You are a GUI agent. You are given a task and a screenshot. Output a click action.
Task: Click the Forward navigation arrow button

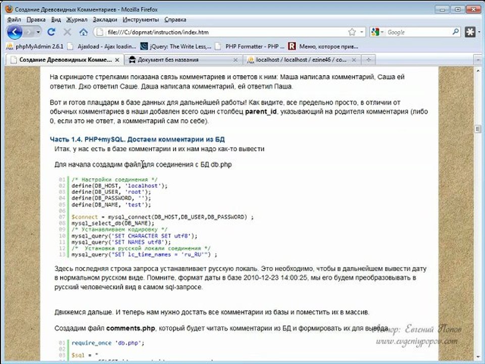(29, 32)
